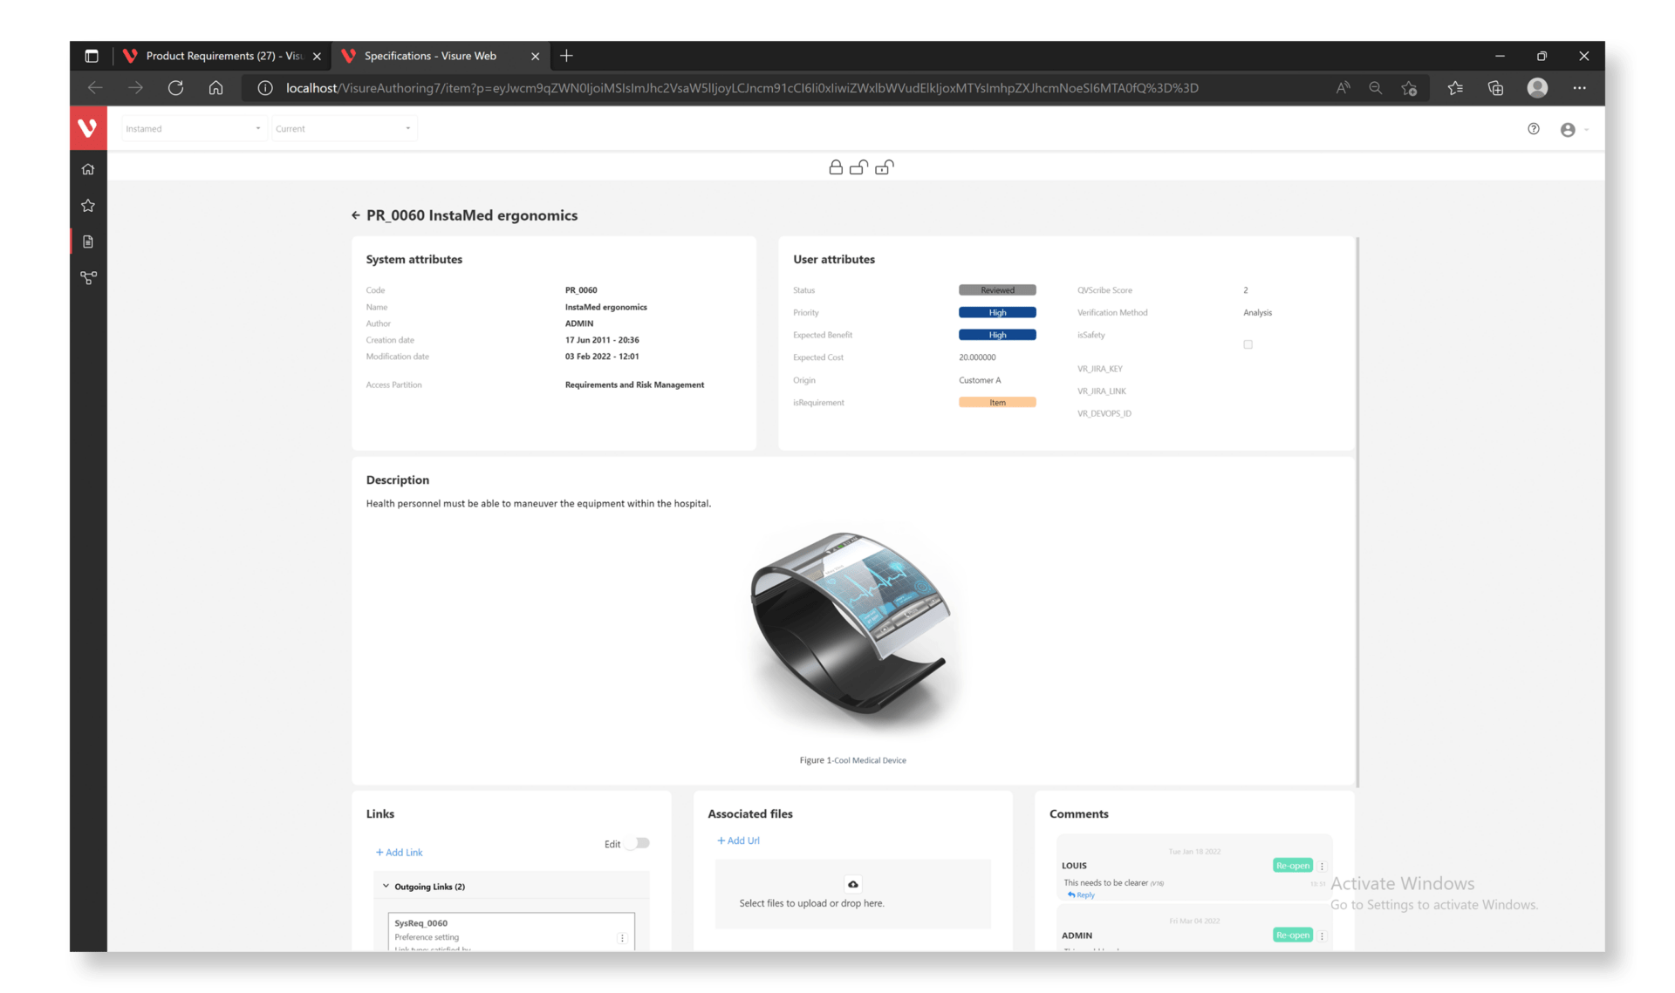Open the help question mark icon
The image size is (1675, 993).
(1533, 129)
